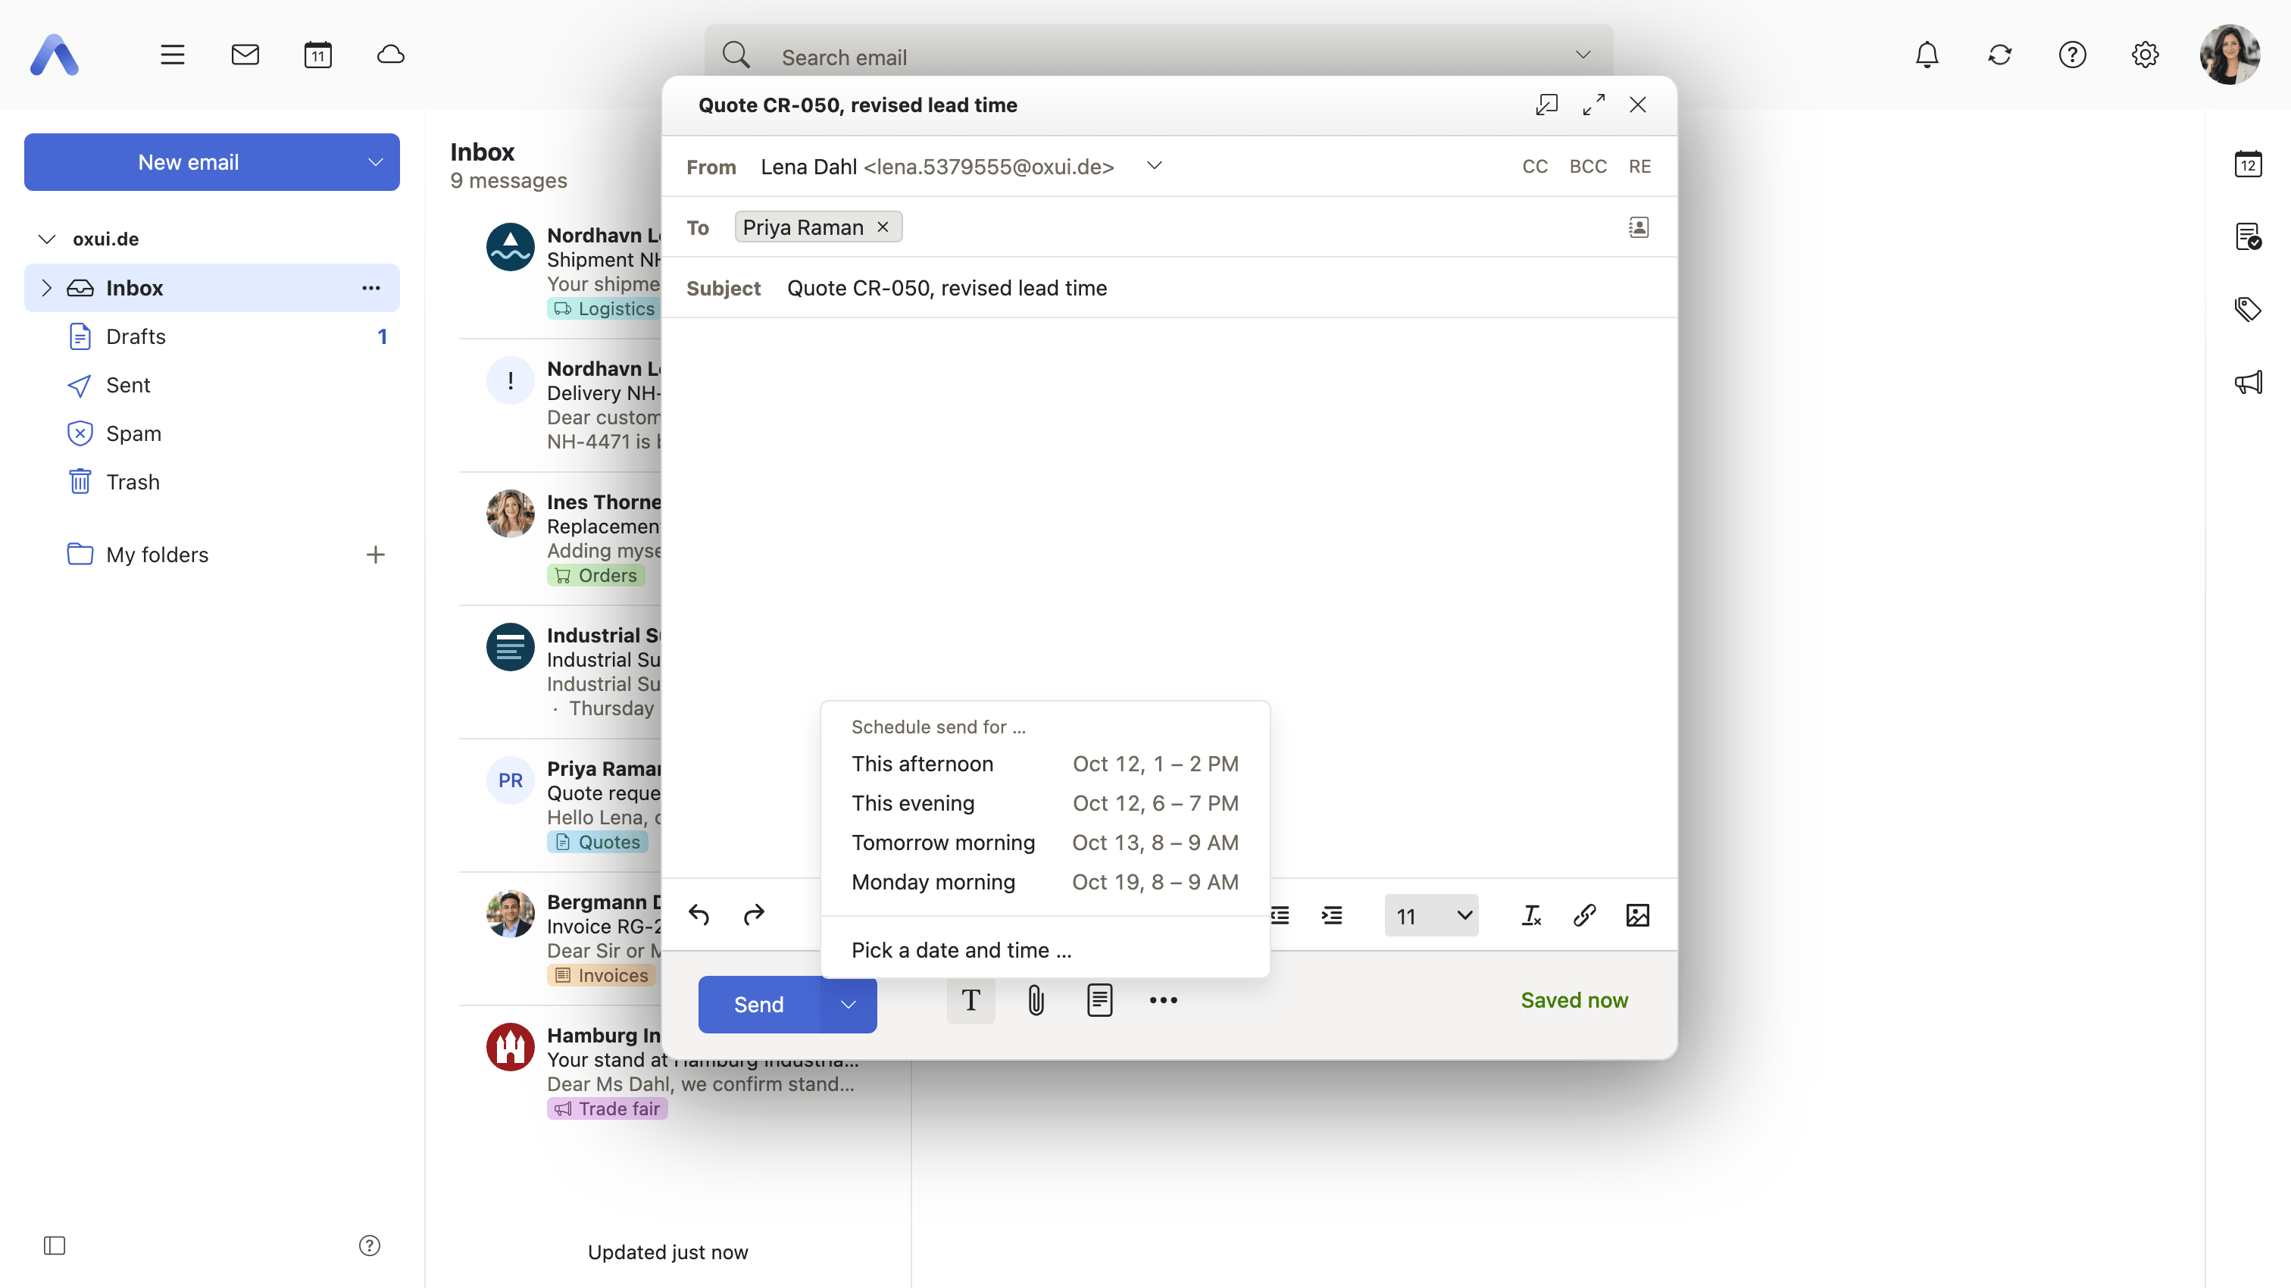
Task: Open more compose options ellipsis
Action: (1163, 1001)
